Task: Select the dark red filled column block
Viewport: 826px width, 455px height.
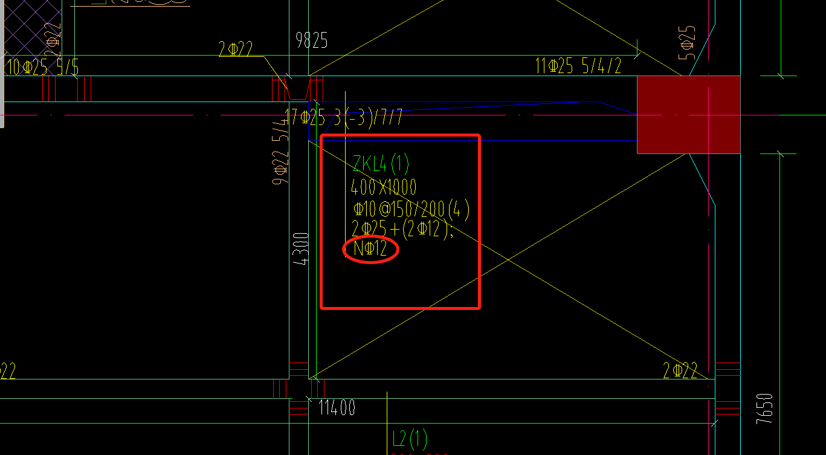Action: 689,114
